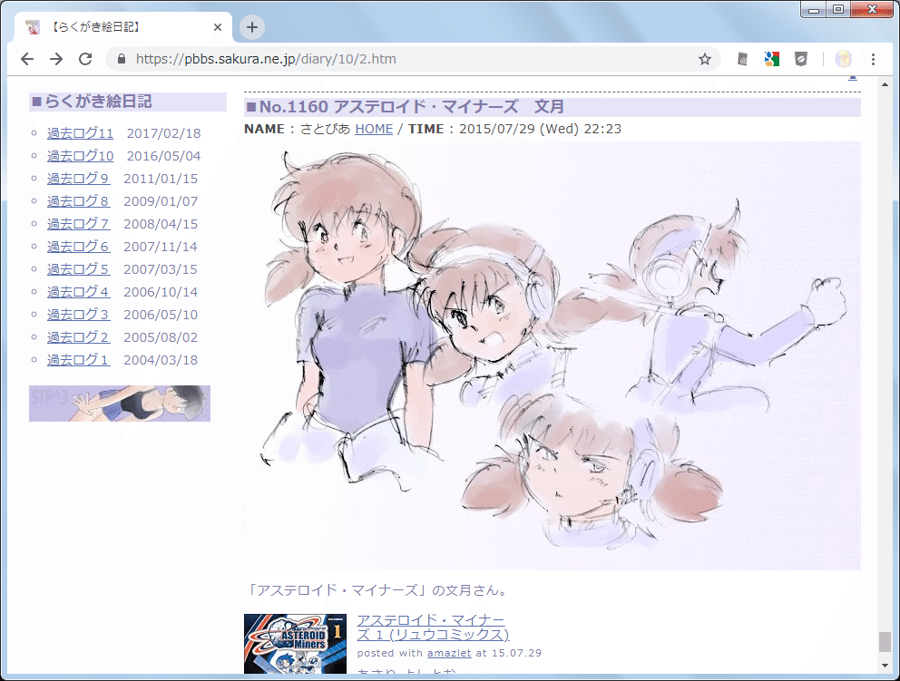Open アステロイド・マイナーズ 1 (リュウコミックス) link
Viewport: 900px width, 681px height.
[433, 627]
